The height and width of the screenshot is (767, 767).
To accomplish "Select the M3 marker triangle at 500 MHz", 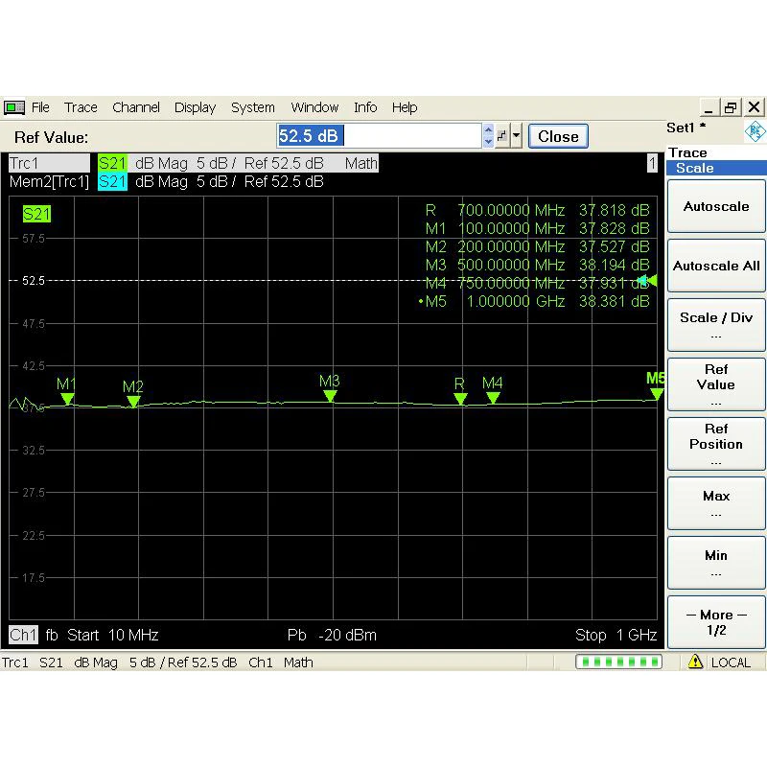I will [x=330, y=395].
